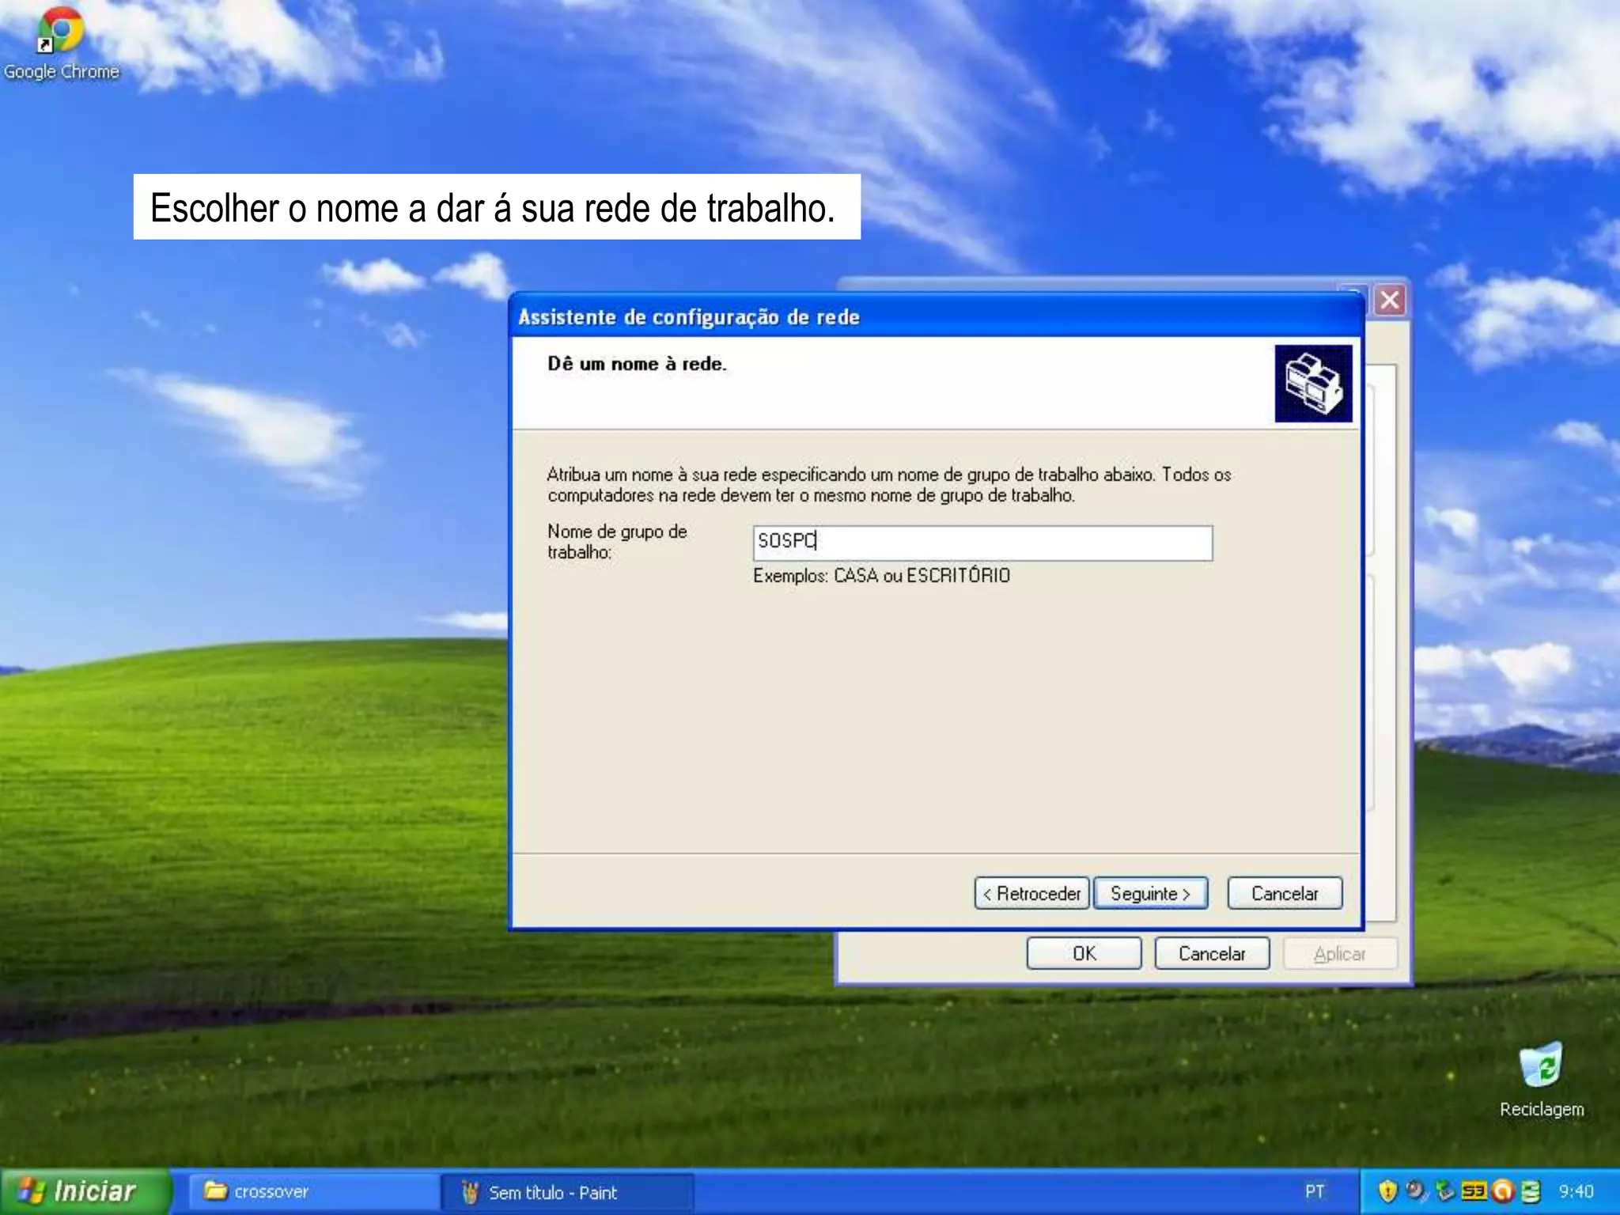Click the green stacked tray icon by the clock
Image resolution: width=1620 pixels, height=1215 pixels.
coord(1531,1191)
